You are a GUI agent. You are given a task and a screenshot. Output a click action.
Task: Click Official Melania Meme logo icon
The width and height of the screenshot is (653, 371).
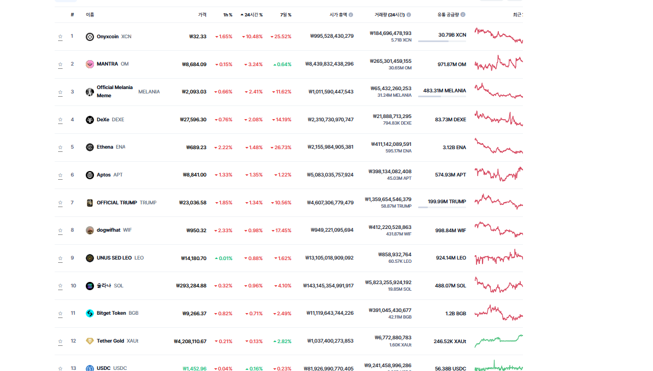tap(90, 92)
